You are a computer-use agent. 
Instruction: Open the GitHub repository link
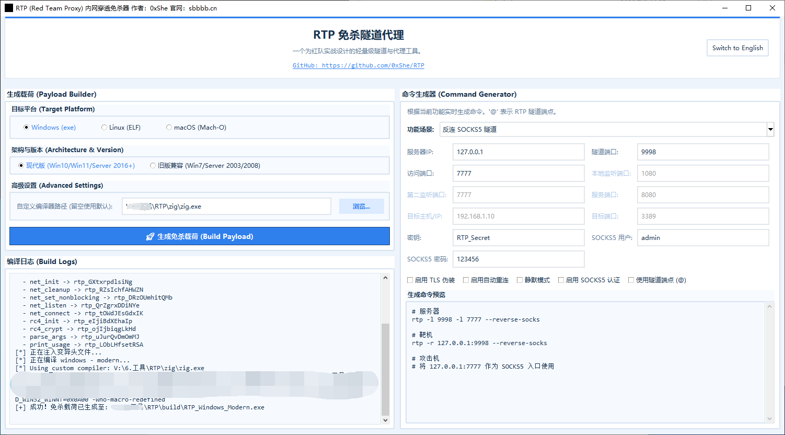pos(359,66)
